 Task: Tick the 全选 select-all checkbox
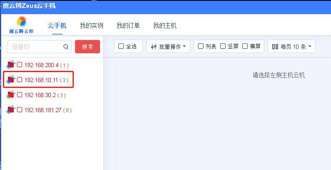click(x=121, y=46)
